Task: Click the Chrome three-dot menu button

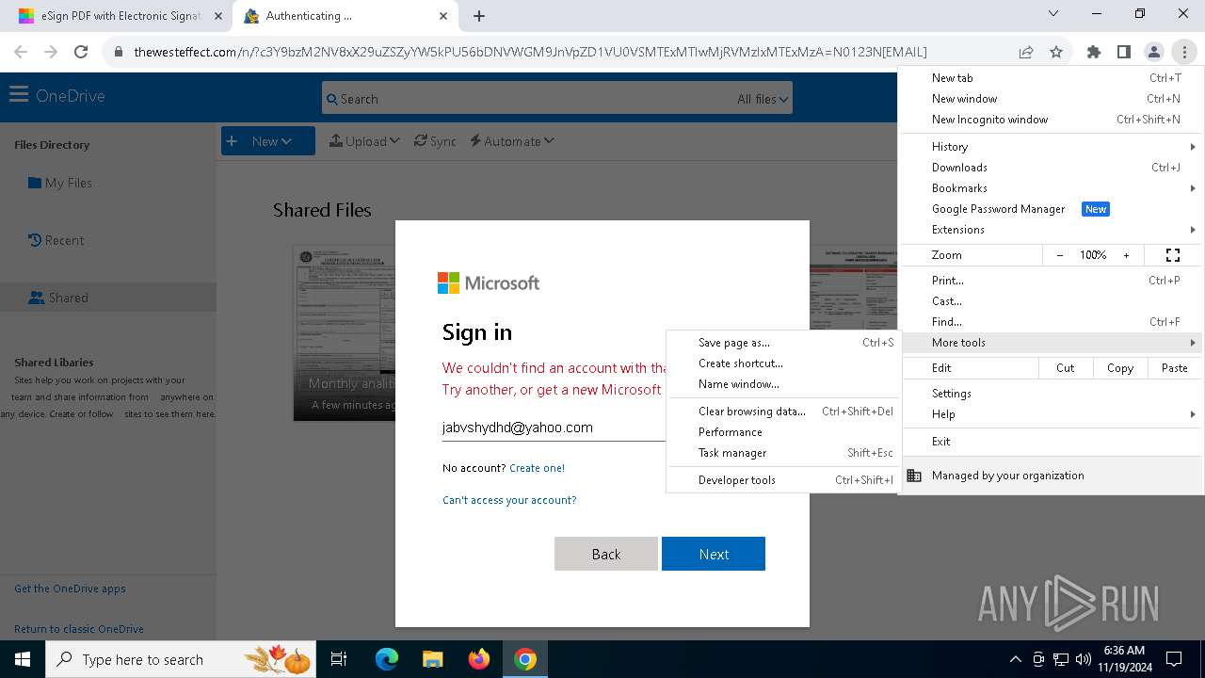Action: [1184, 52]
